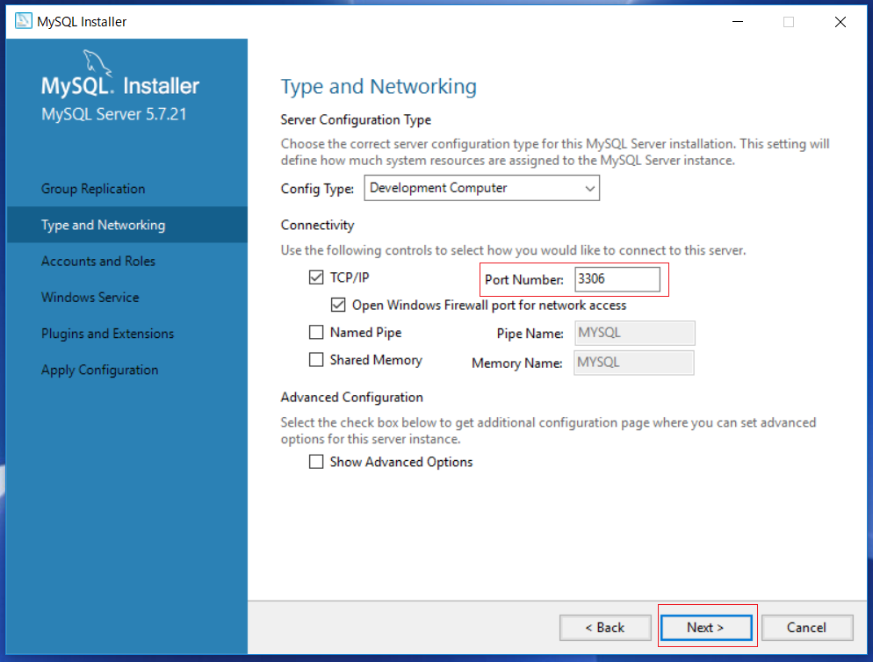
Task: Select Apply Configuration step
Action: tap(99, 370)
